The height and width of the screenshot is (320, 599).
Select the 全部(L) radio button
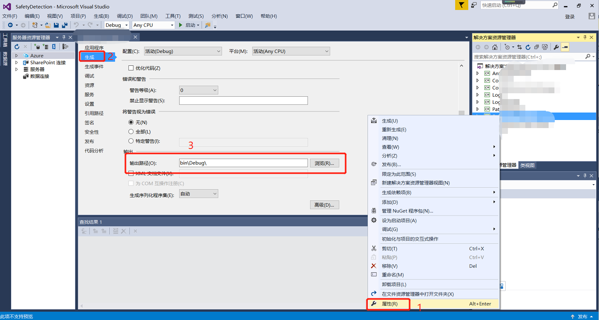(131, 132)
